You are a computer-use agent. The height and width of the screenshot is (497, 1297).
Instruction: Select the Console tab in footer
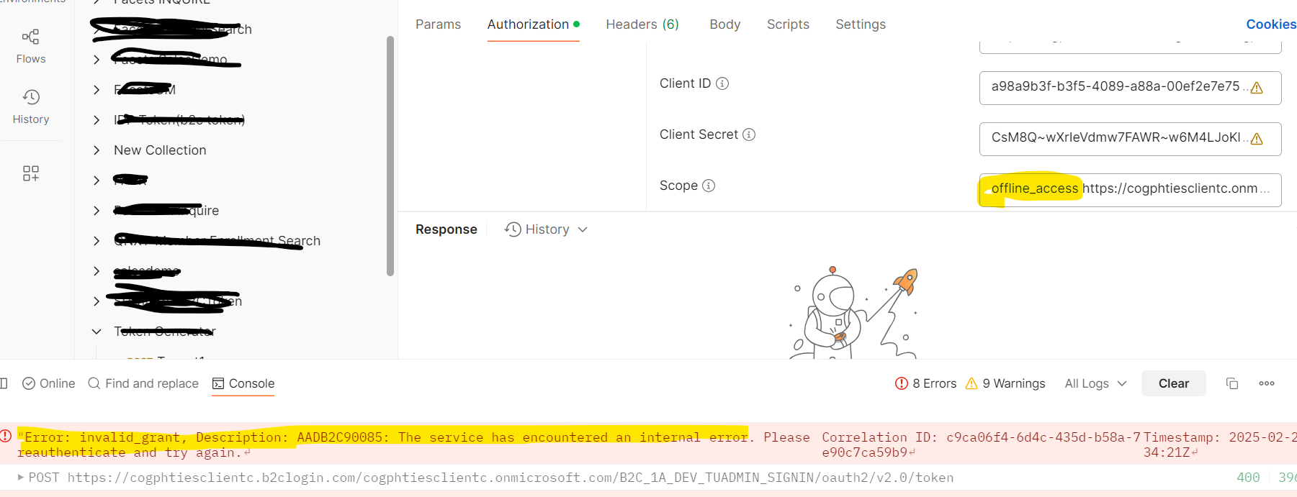coord(243,383)
